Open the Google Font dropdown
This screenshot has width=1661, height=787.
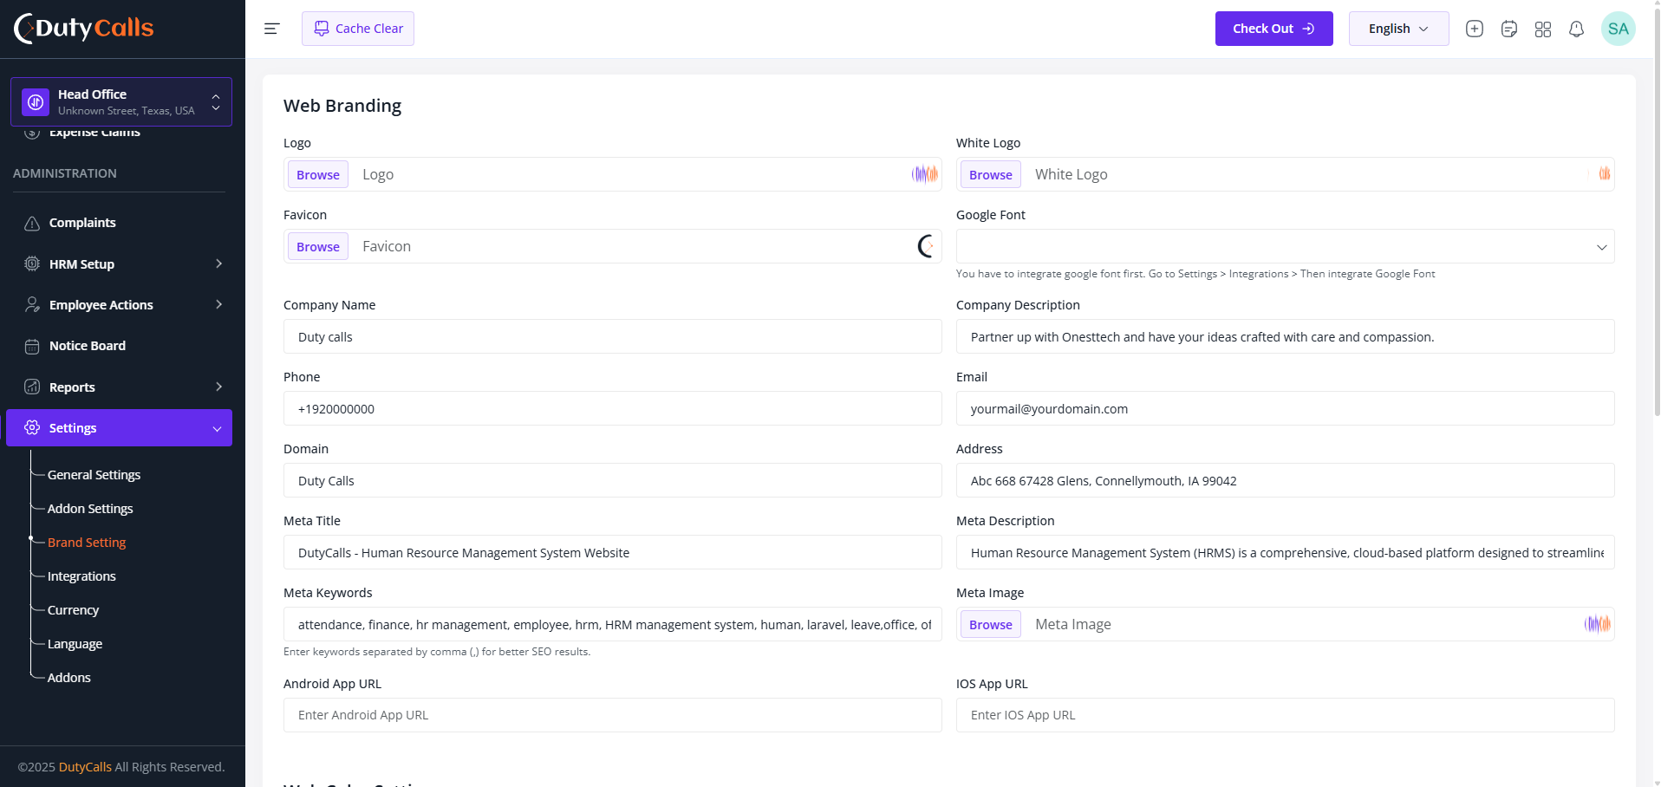click(x=1285, y=246)
